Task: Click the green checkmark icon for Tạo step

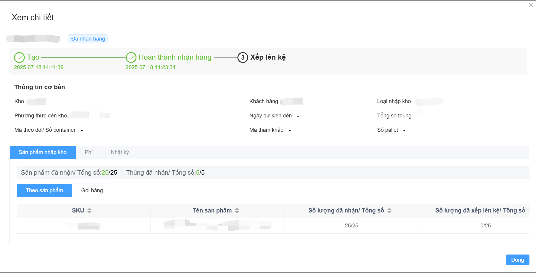Action: click(x=19, y=57)
